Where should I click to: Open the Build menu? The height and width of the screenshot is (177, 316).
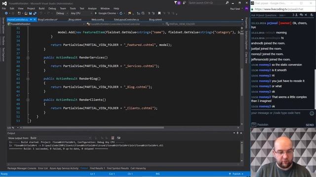coord(41,8)
